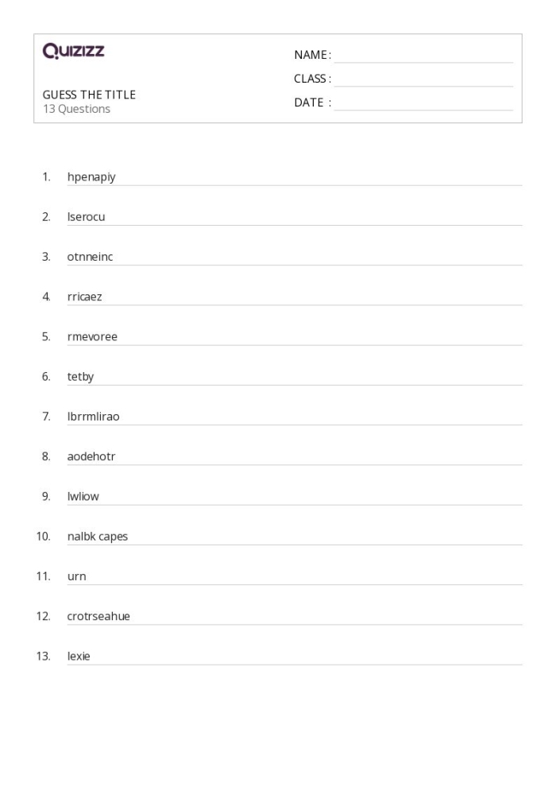Click answer line for nalbk capes
Viewport: 556px width, 787px height.
pos(295,545)
